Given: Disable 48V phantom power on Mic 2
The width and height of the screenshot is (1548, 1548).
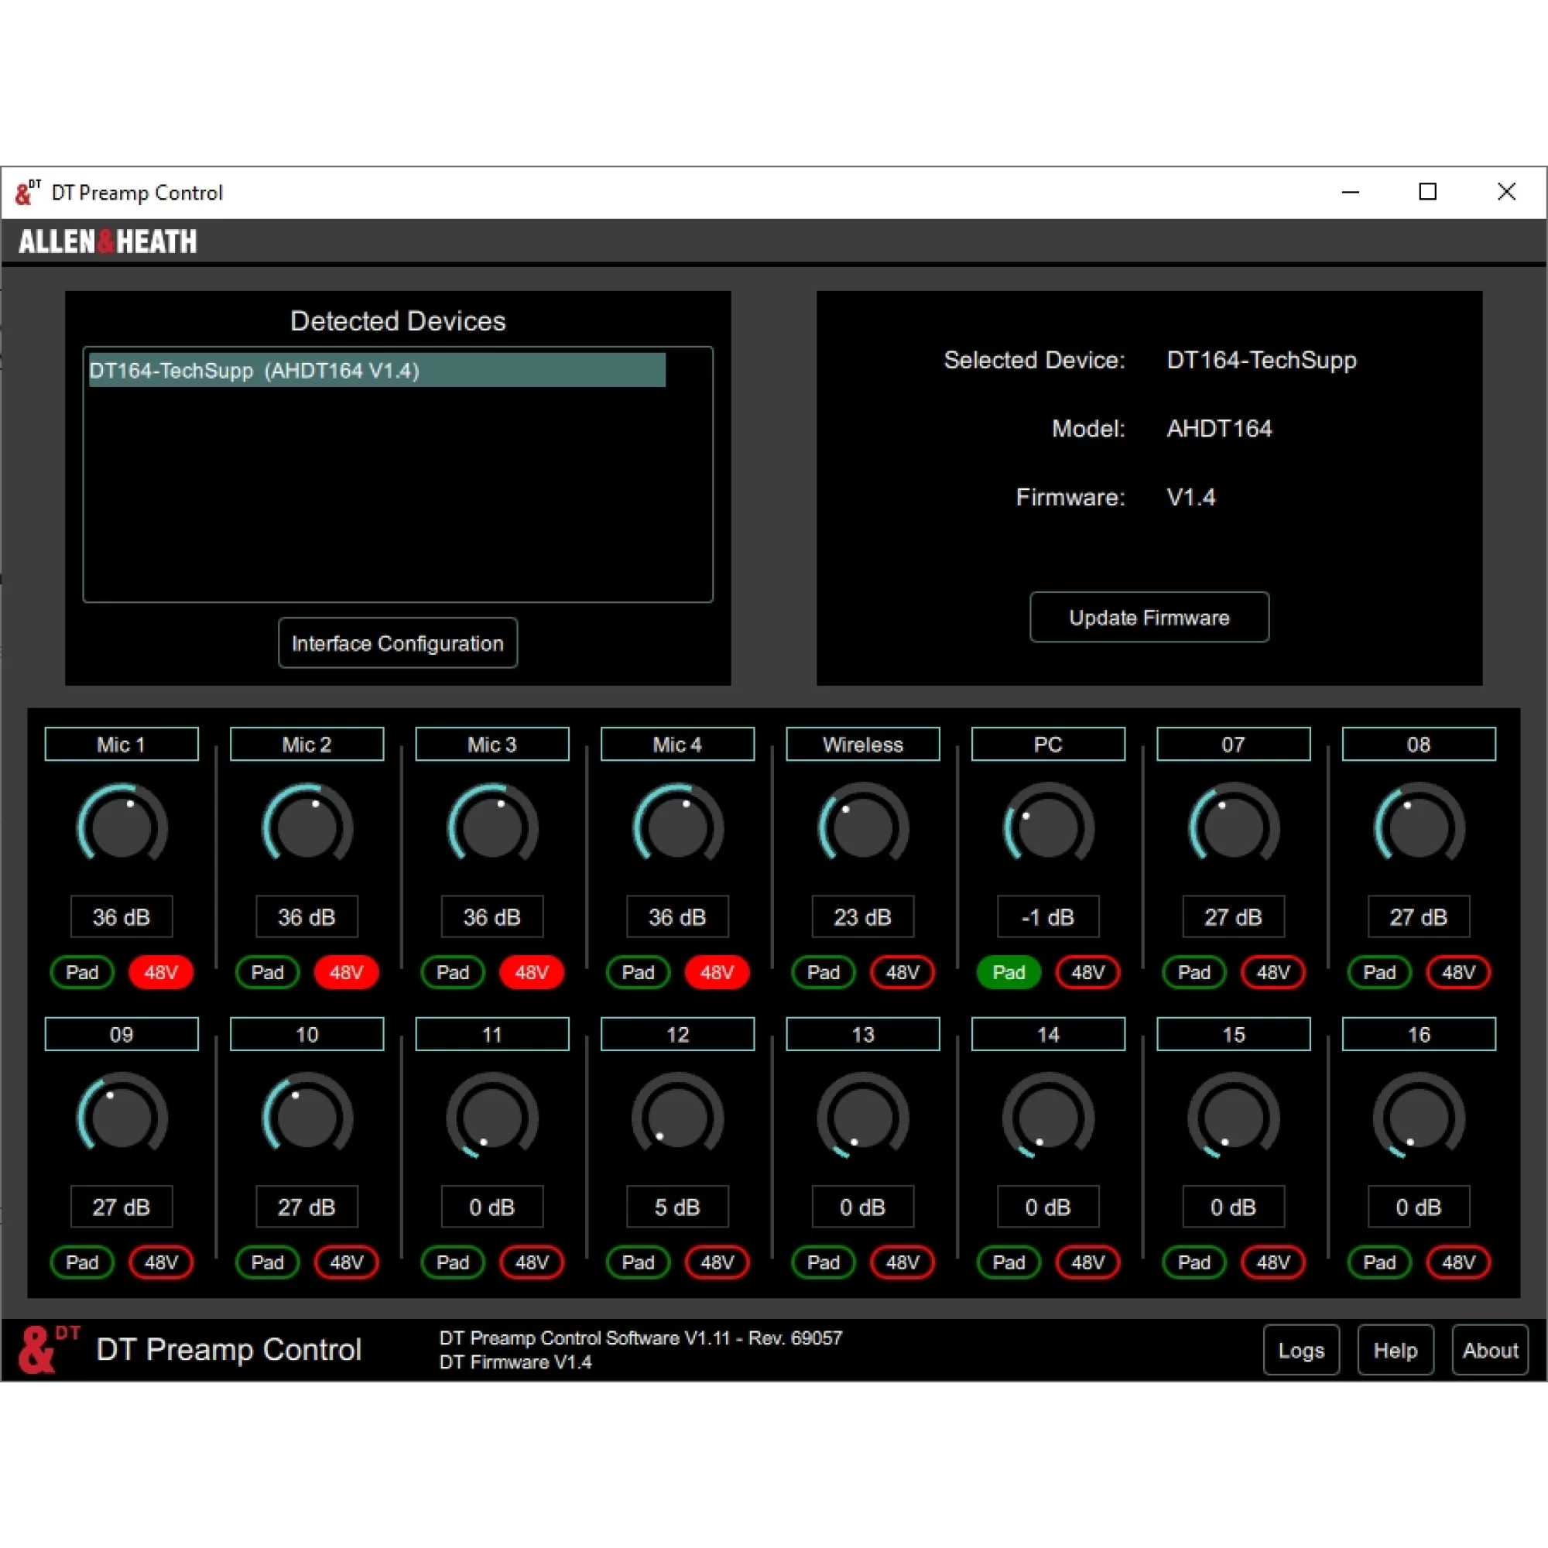Looking at the screenshot, I should click(346, 972).
